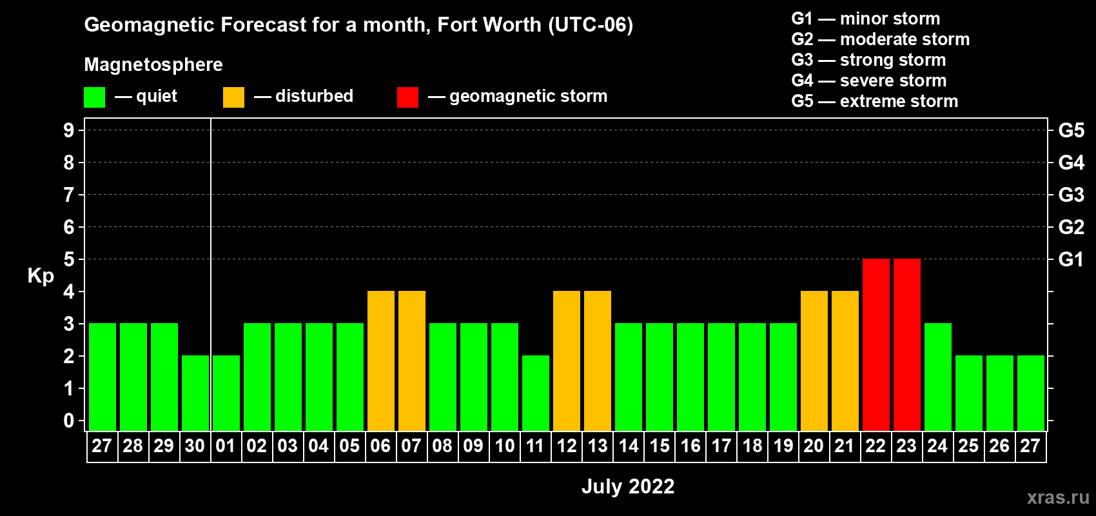Click the Kp axis title
The width and height of the screenshot is (1096, 516).
point(41,276)
